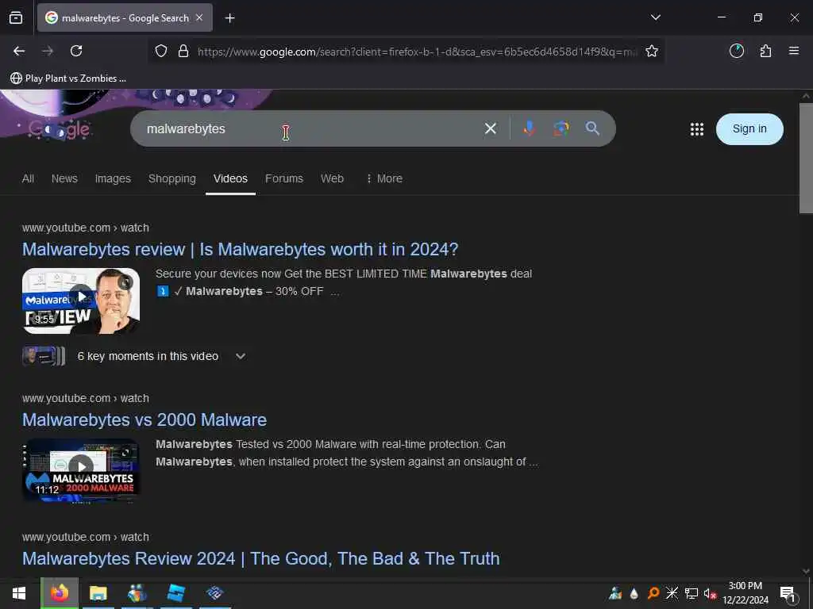
Task: Select the Videos tab
Action: pyautogui.click(x=230, y=178)
